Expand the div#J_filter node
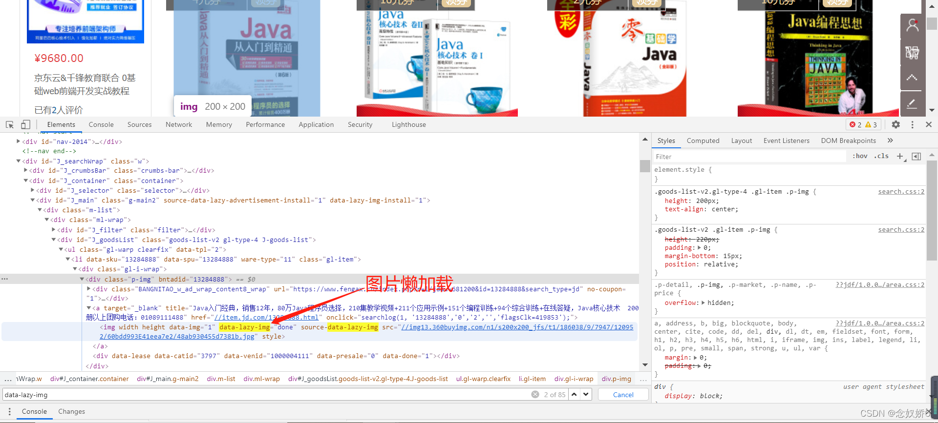938x423 pixels. pos(54,230)
